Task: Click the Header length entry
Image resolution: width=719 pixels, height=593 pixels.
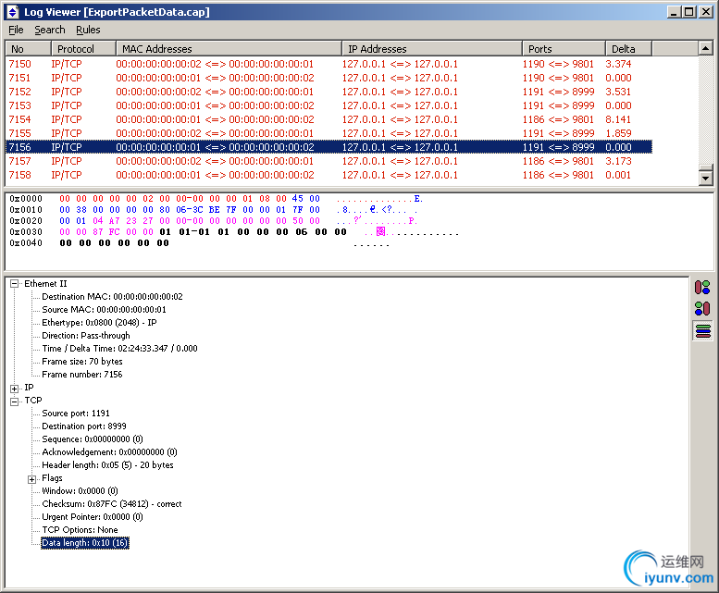Action: pos(107,464)
